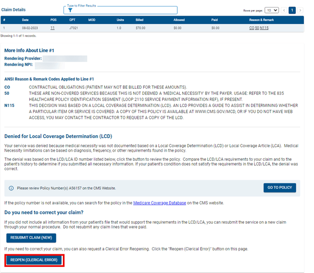Sort by the CPT column header

tap(72, 20)
